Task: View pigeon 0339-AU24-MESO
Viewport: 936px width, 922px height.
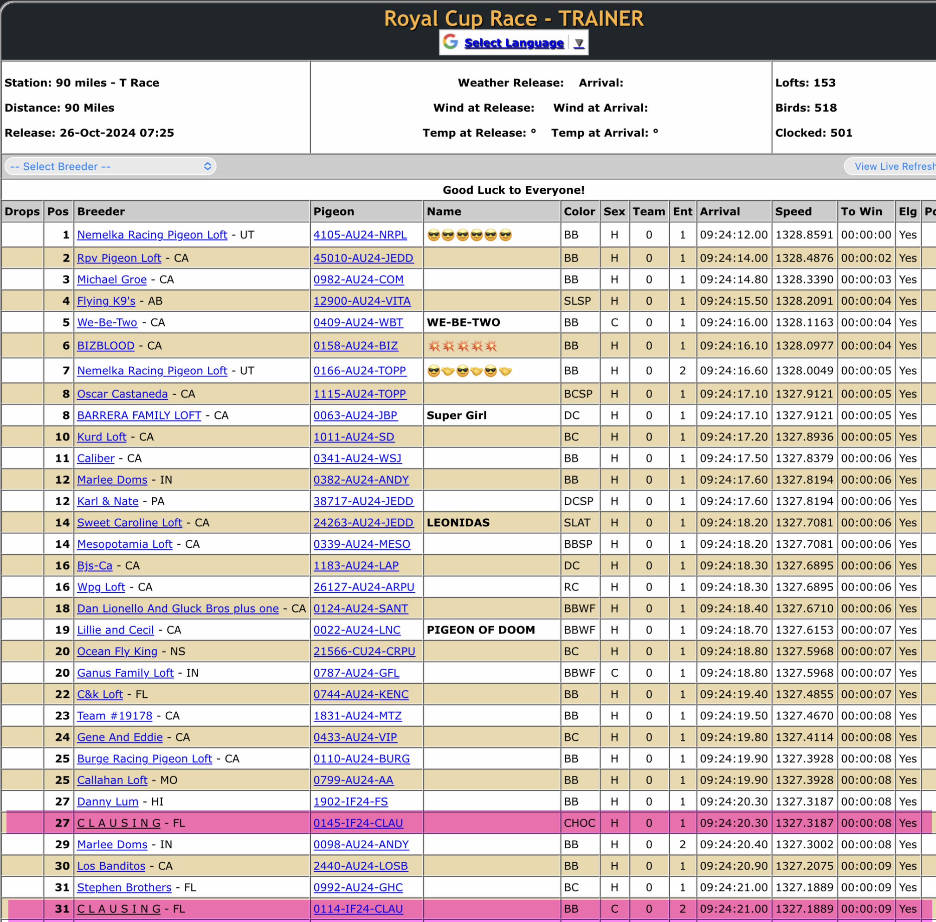Action: (362, 544)
